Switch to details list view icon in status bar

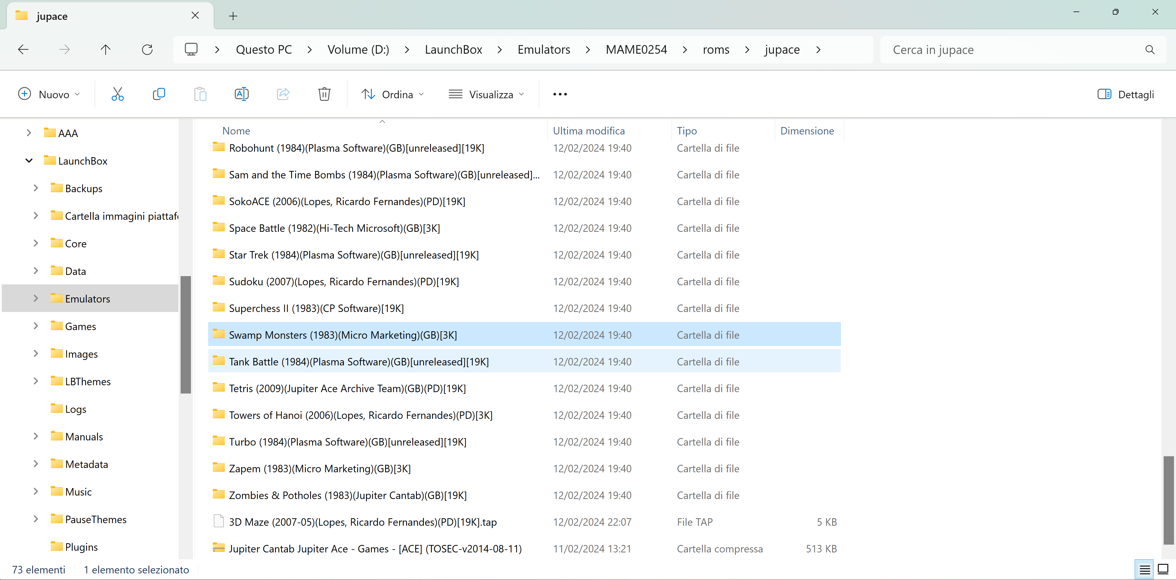(1144, 569)
